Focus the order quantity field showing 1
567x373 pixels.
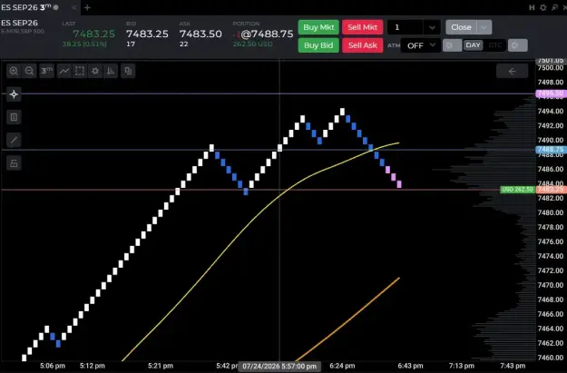coord(406,27)
